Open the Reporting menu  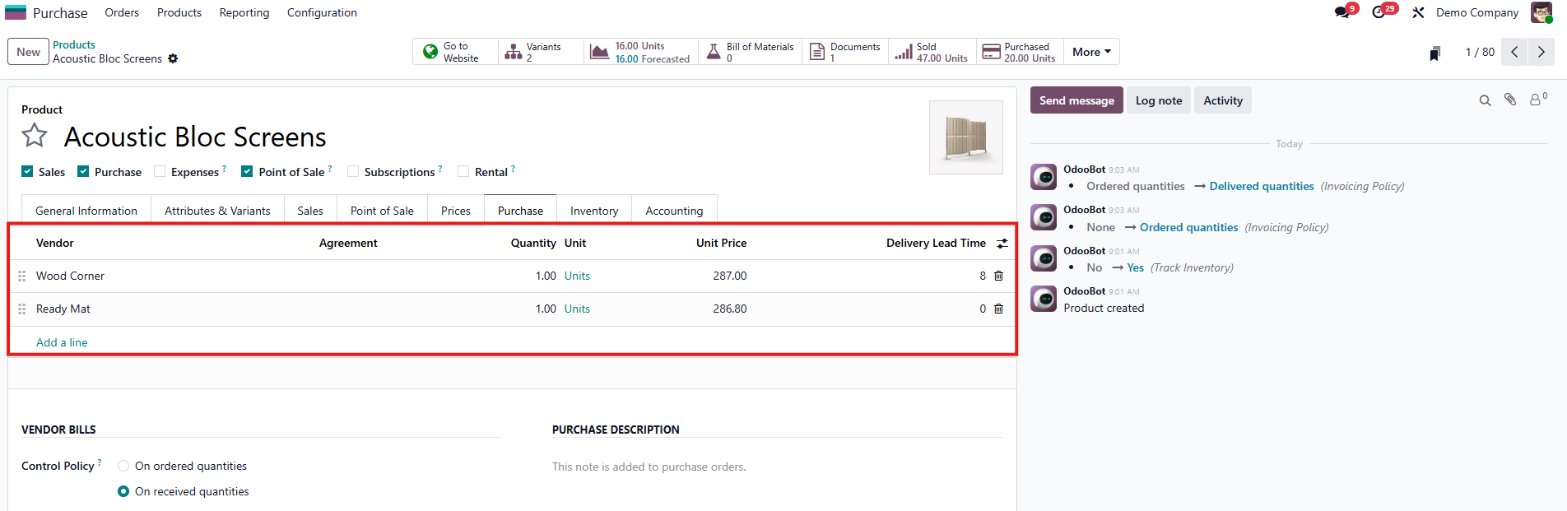click(244, 12)
